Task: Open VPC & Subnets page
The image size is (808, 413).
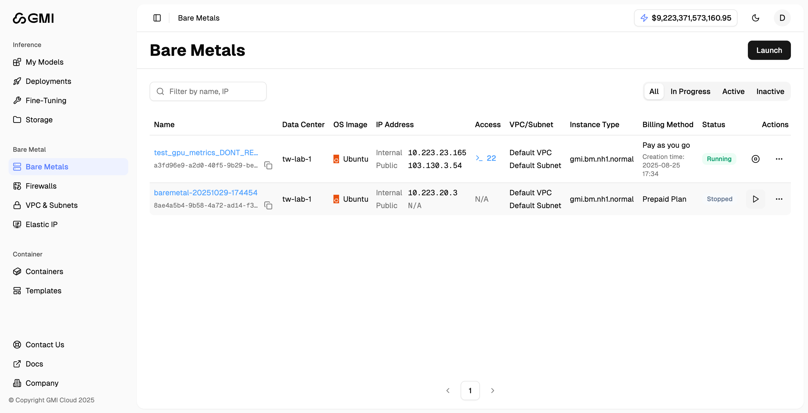Action: [x=52, y=205]
